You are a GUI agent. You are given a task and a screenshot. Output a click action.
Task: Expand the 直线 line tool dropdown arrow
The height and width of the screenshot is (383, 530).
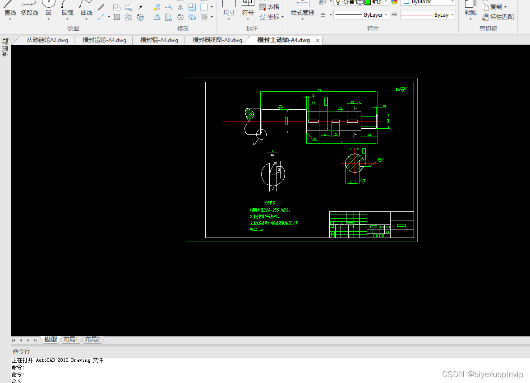(10, 19)
